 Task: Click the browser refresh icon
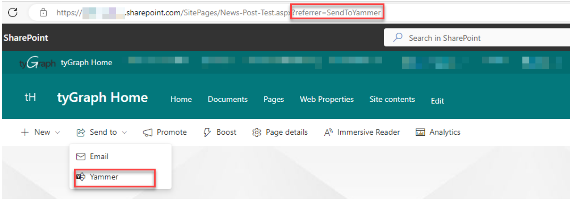13,12
